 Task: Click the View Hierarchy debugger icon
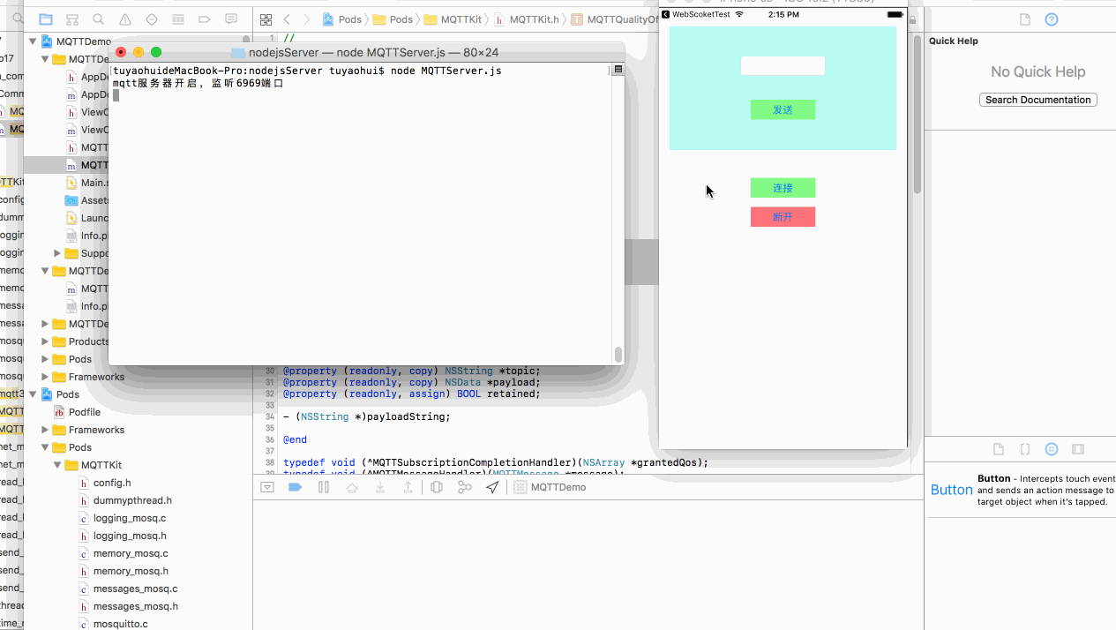[437, 487]
